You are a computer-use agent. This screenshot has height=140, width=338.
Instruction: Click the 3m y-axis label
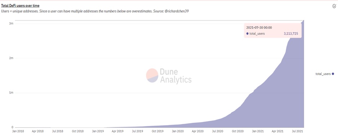coord(12,23)
